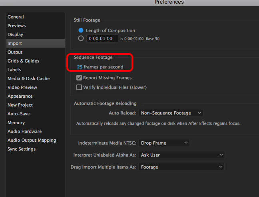This screenshot has height=197, width=259.
Task: Open the Sync Settings category
Action: (x=22, y=149)
